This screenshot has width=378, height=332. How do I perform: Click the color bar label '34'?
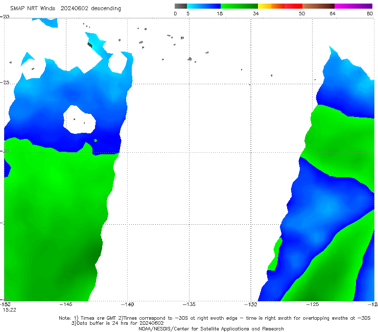click(x=256, y=13)
